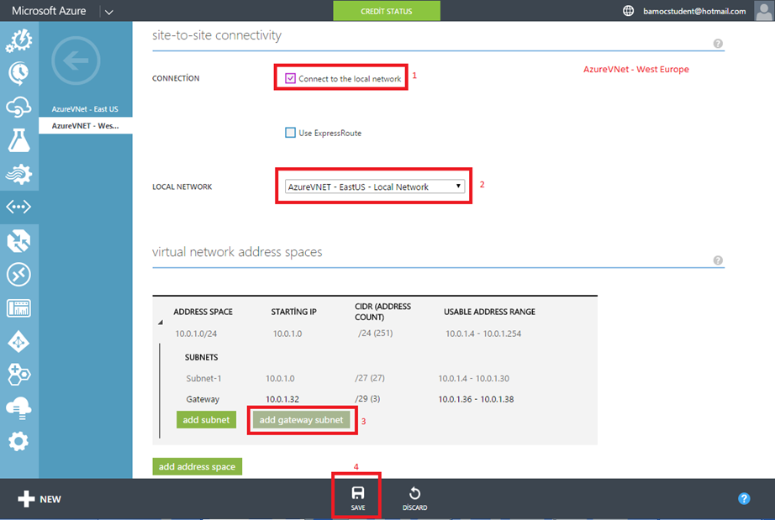Open the clock-with-arrow Scheduler sidebar icon
This screenshot has height=520, width=775.
pyautogui.click(x=18, y=74)
